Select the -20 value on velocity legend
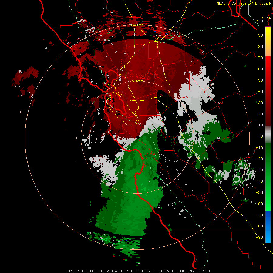The height and width of the screenshot is (273, 273). tap(259, 159)
